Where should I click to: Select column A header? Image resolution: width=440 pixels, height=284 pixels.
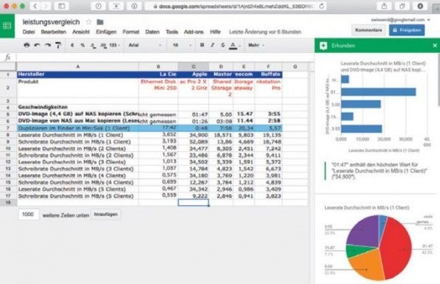tap(78, 66)
